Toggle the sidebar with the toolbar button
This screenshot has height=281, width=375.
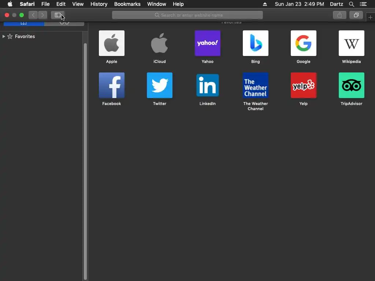click(57, 15)
